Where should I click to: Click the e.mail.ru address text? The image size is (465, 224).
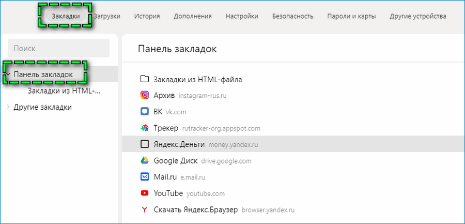193,177
